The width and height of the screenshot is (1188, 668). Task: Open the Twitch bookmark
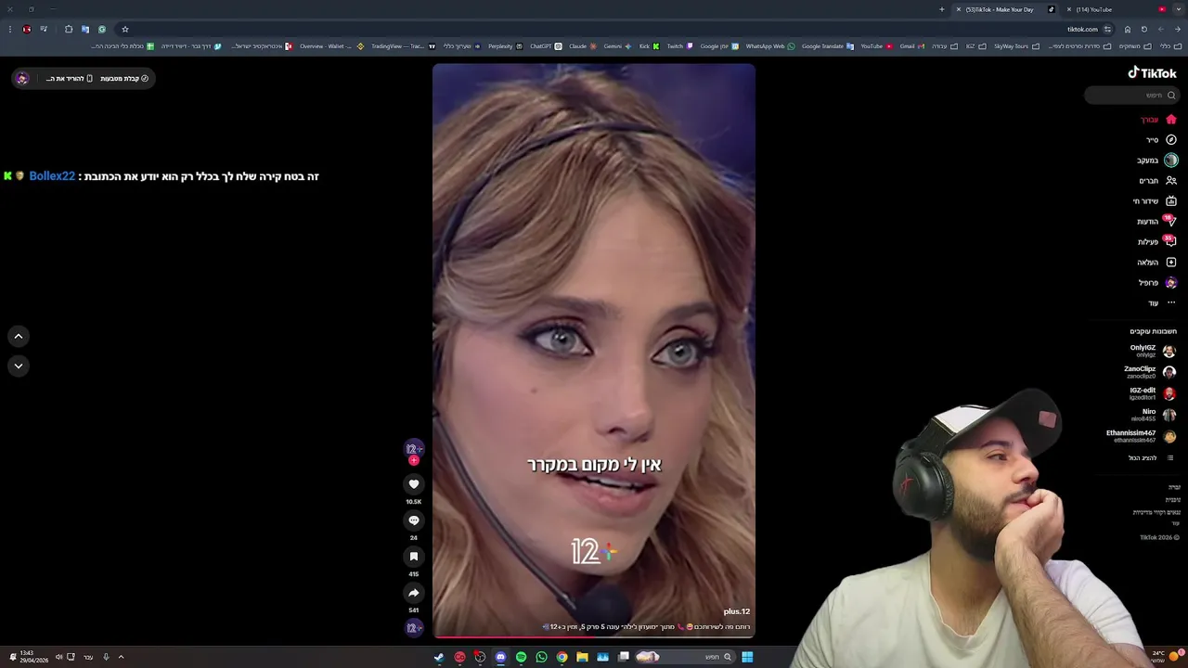pyautogui.click(x=679, y=46)
